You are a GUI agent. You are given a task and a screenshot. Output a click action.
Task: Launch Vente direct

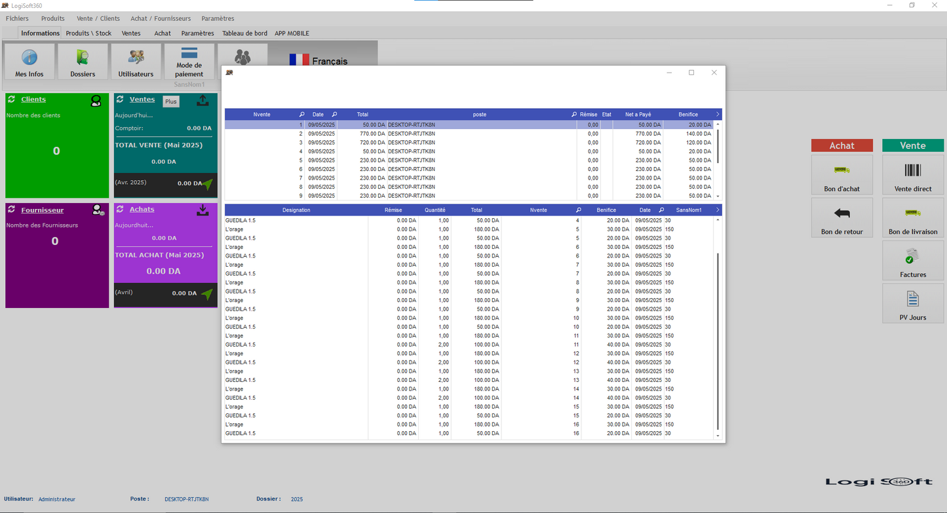click(x=912, y=176)
